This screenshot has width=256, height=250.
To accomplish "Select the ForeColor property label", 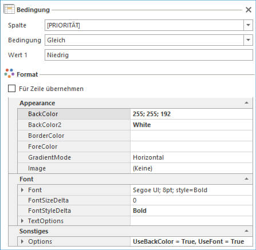I will point(42,146).
